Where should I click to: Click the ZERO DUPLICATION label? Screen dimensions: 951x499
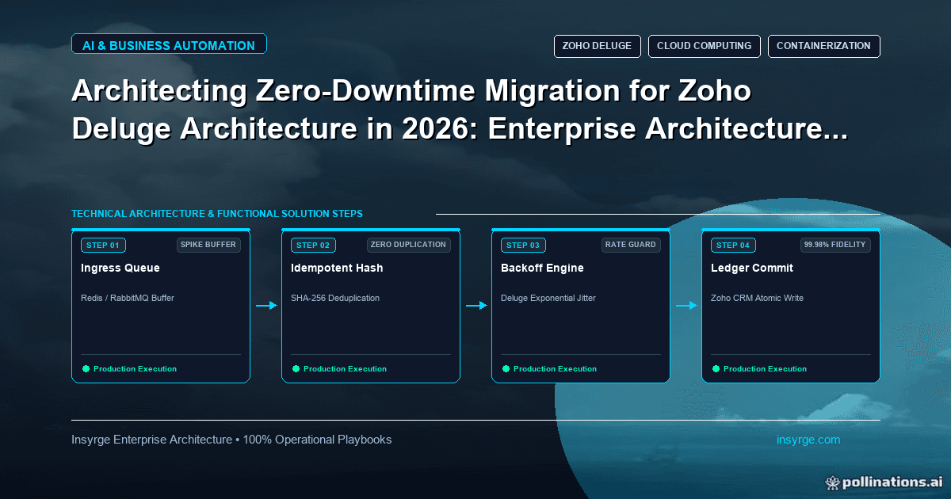click(408, 245)
